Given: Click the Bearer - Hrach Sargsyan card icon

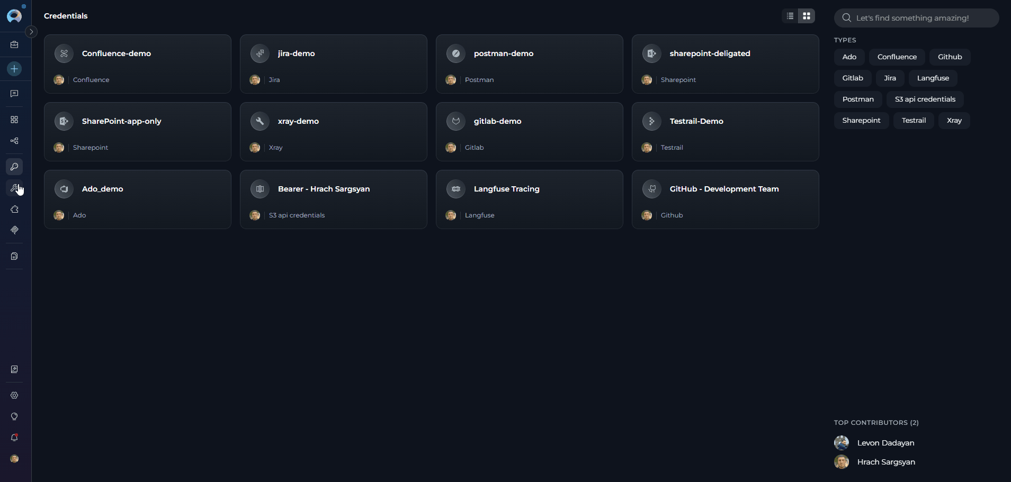Looking at the screenshot, I should [260, 189].
